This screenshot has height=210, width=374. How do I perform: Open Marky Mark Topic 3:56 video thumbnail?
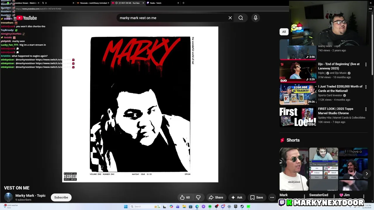coord(298,50)
